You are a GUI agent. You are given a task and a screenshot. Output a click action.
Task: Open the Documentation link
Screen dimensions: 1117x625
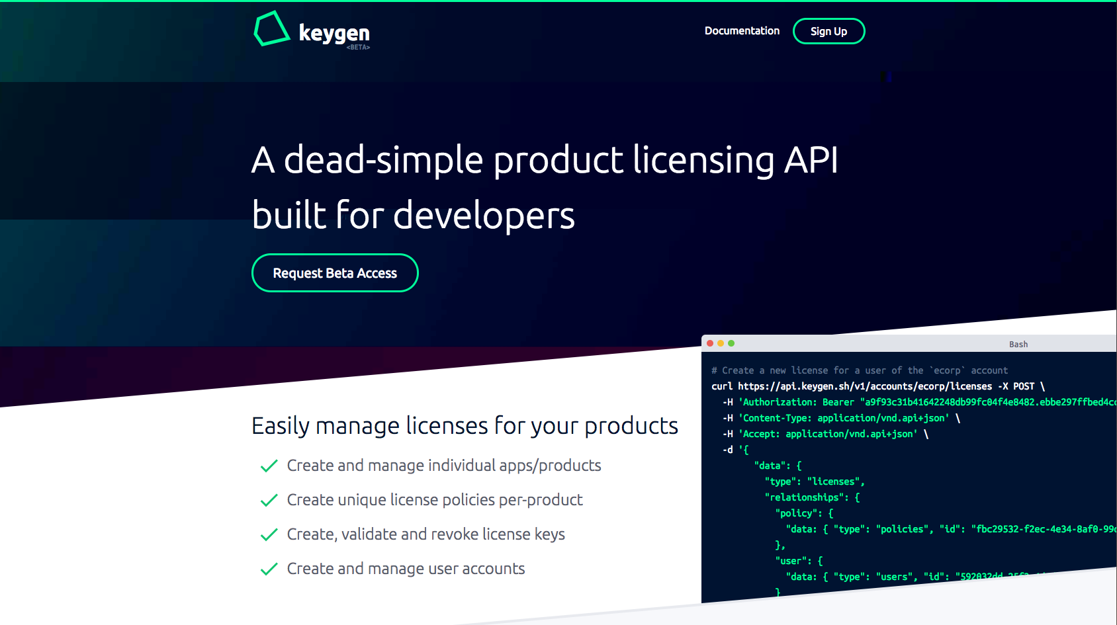tap(742, 31)
